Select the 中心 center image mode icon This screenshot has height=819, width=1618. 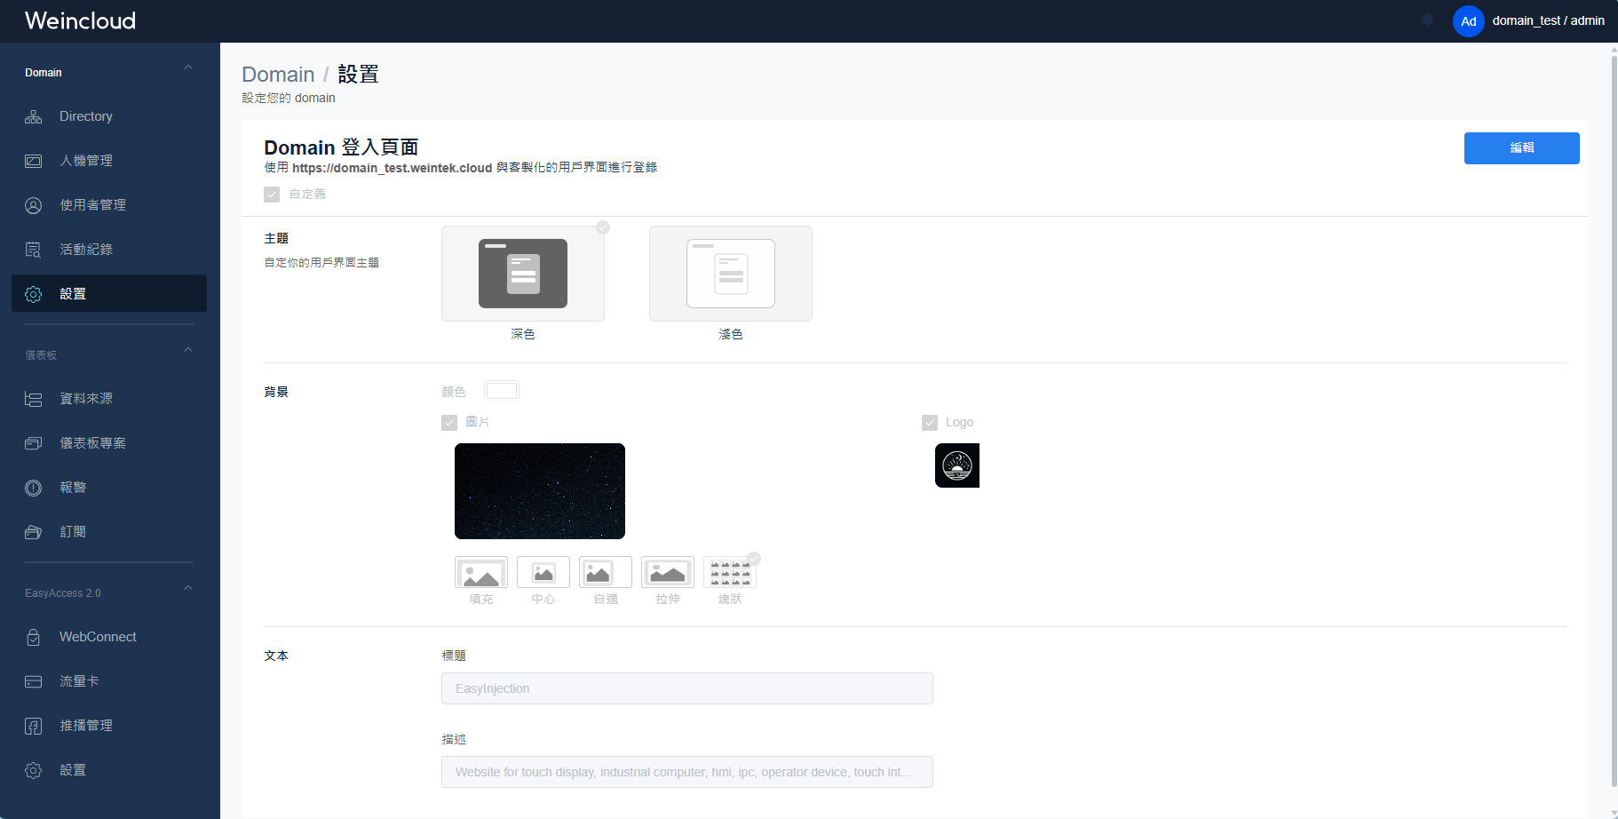click(x=543, y=572)
